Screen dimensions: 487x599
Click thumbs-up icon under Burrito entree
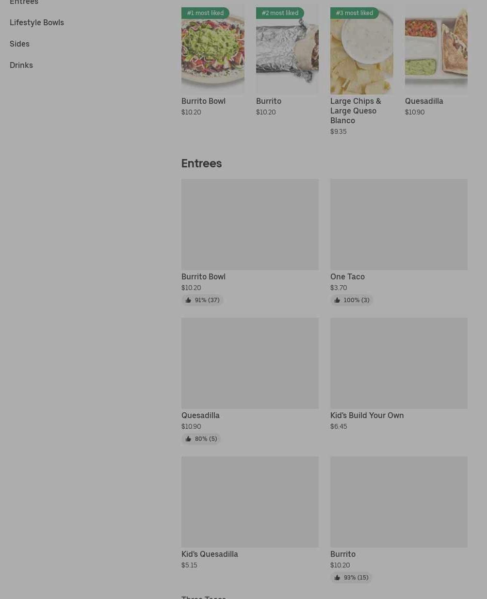point(337,578)
